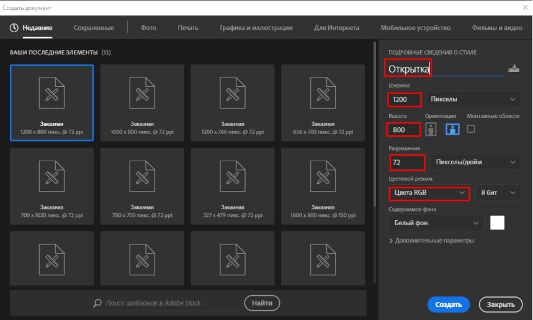The height and width of the screenshot is (320, 533).
Task: Open the Фильмы и видео tab
Action: pos(497,28)
